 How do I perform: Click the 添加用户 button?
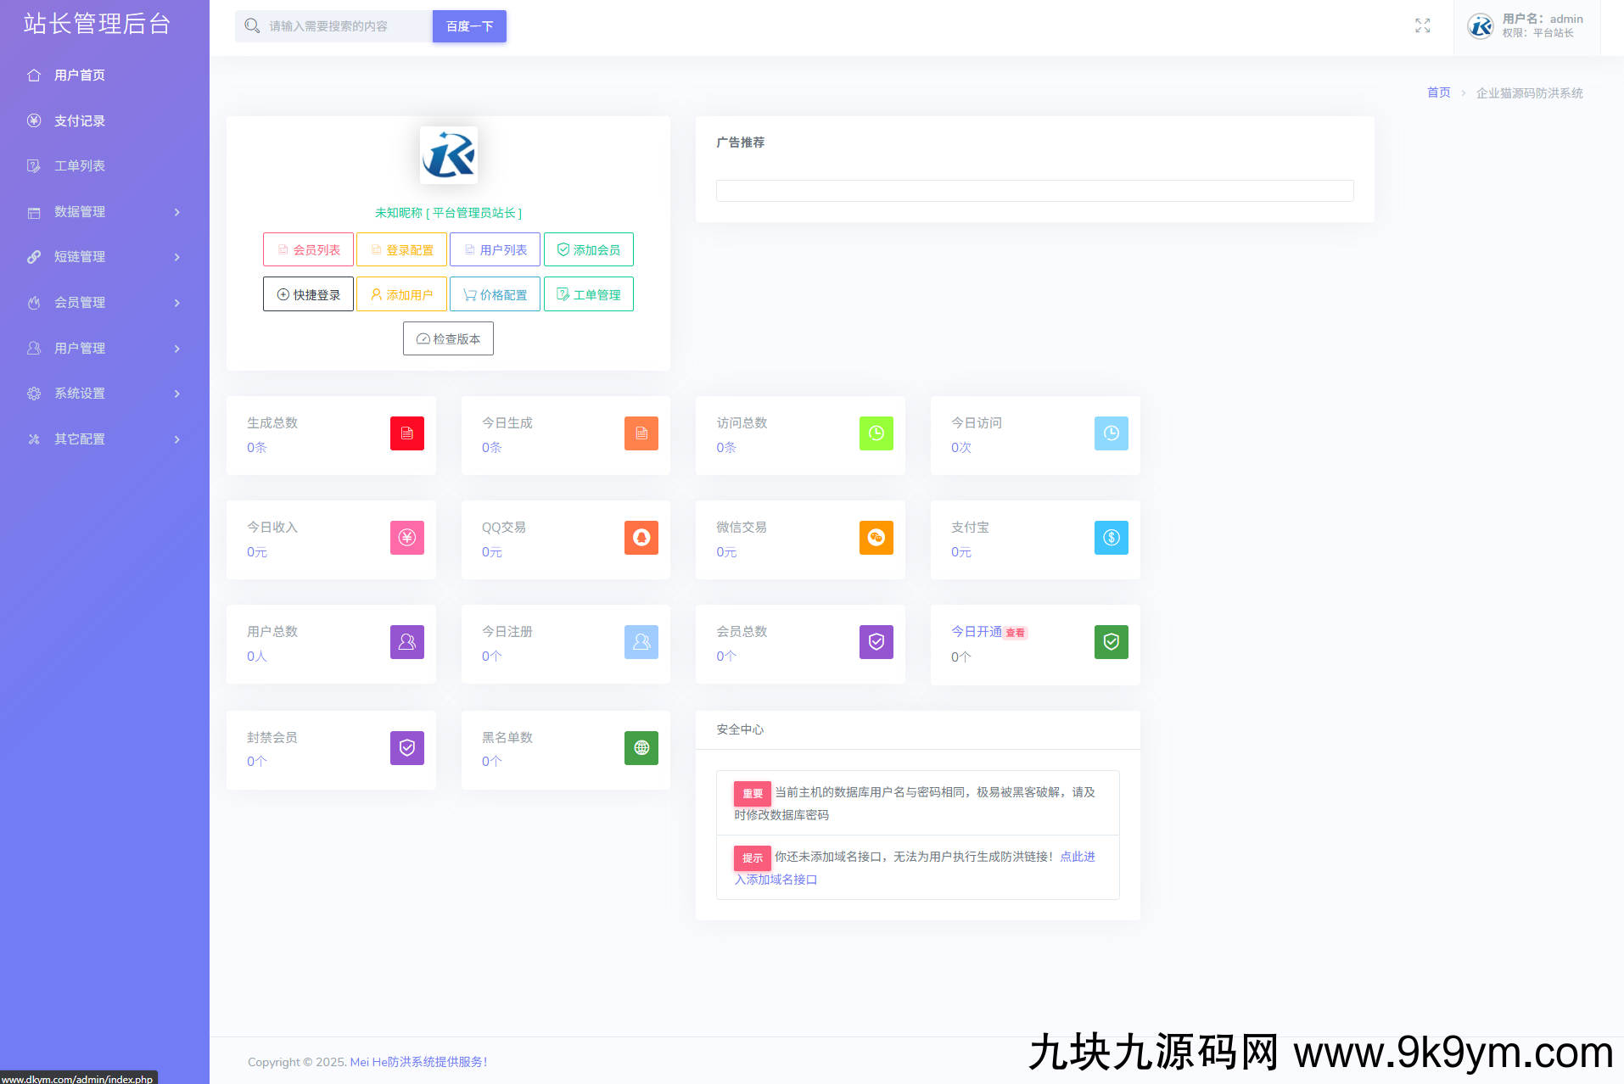click(x=401, y=294)
